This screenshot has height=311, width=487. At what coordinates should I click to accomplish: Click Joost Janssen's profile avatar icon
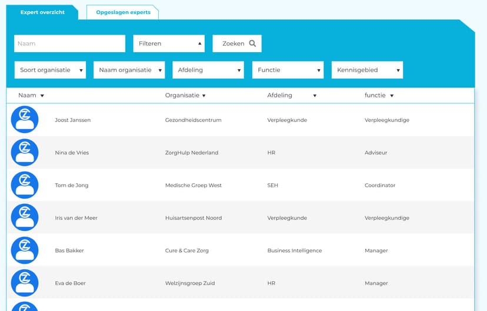[x=25, y=120]
